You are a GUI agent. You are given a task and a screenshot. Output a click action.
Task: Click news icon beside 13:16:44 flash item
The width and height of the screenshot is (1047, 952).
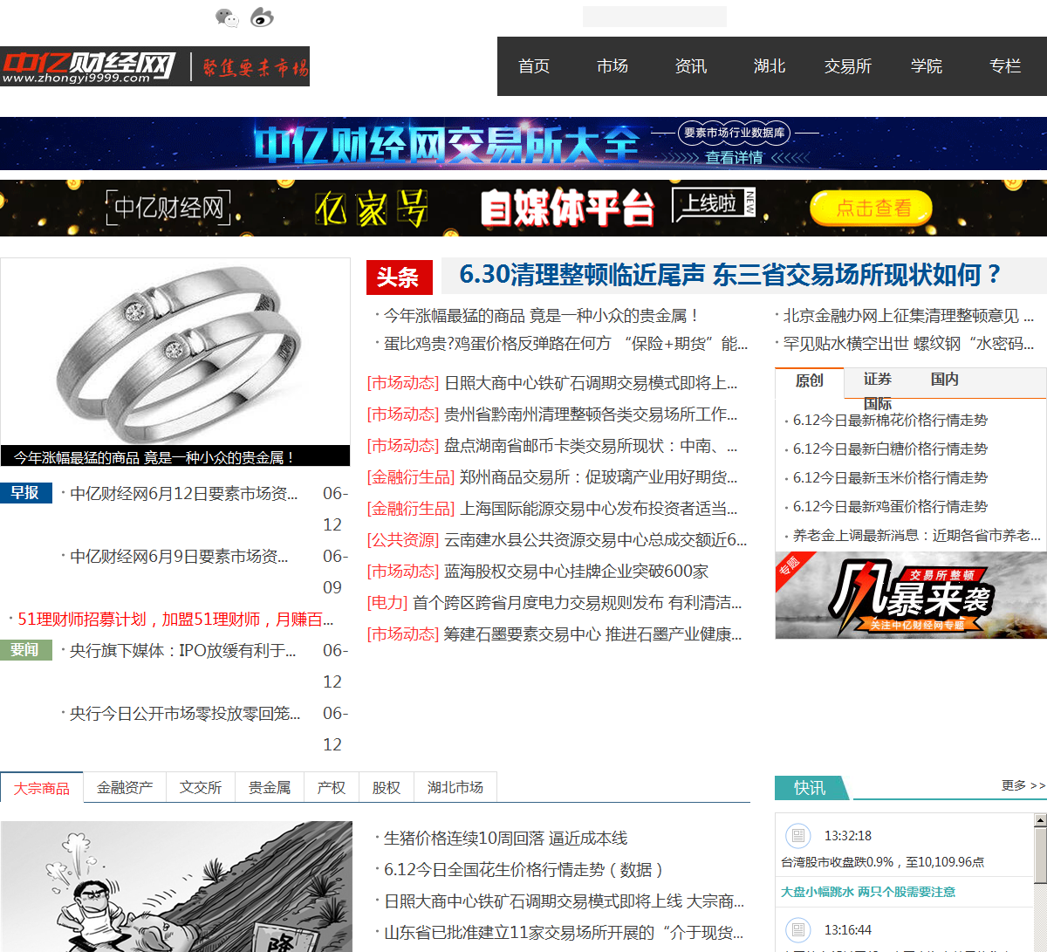coord(797,930)
